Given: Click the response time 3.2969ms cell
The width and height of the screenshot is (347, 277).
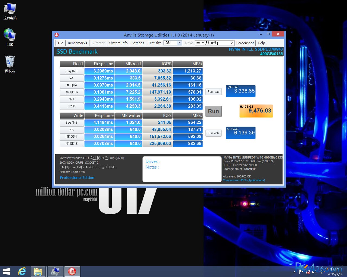Looking at the screenshot, I should click(x=99, y=71).
